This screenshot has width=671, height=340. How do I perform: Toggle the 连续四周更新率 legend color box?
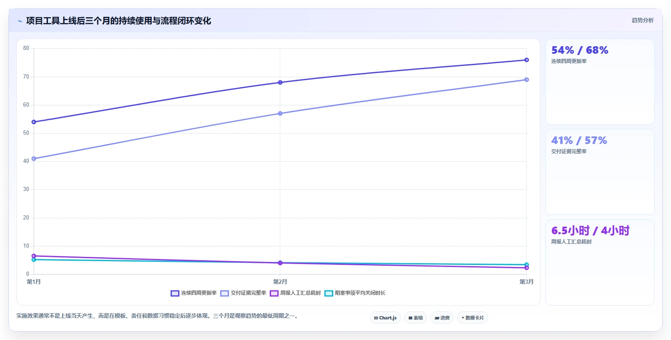coord(175,293)
